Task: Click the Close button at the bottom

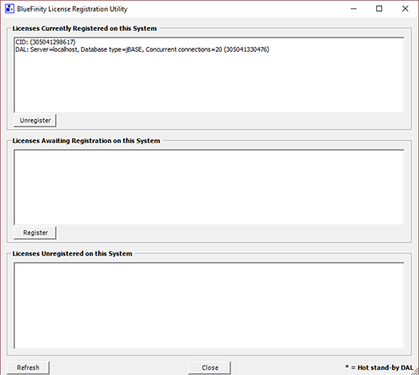Action: tap(209, 367)
